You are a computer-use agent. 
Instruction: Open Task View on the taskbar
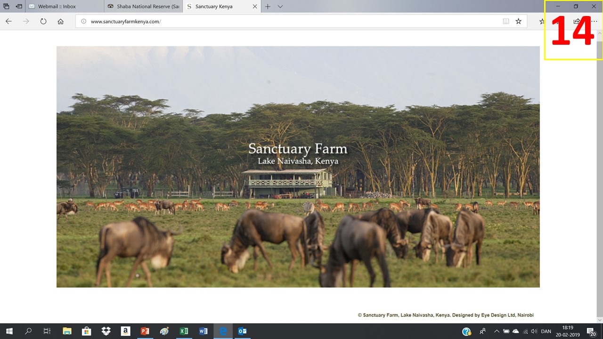pos(47,331)
